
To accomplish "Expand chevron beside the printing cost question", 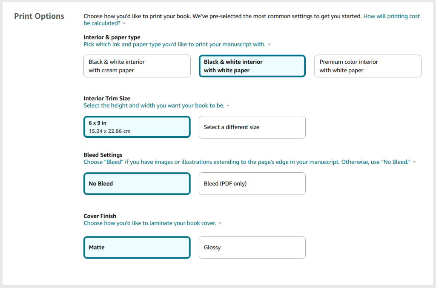I will click(124, 23).
